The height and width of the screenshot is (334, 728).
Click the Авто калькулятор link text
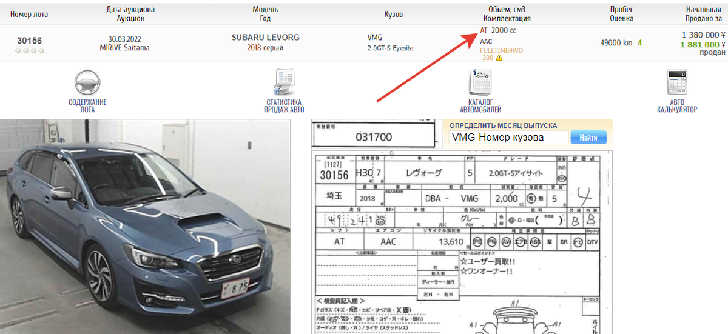click(676, 106)
